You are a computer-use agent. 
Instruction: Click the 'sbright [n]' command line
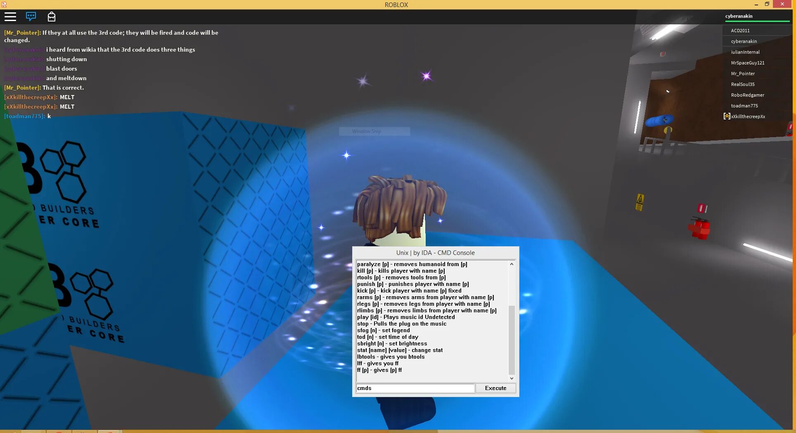pos(392,343)
